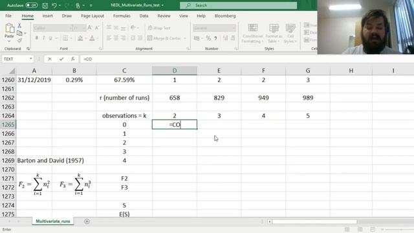Open Cell Styles gallery
The width and height of the screenshot is (414, 233).
click(x=290, y=33)
